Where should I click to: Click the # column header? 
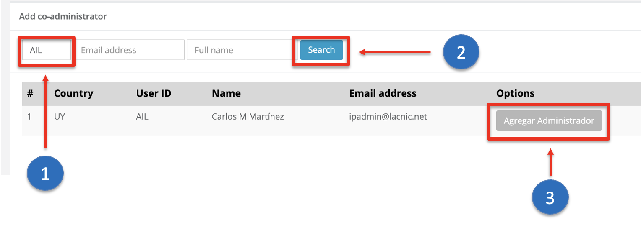(x=30, y=93)
